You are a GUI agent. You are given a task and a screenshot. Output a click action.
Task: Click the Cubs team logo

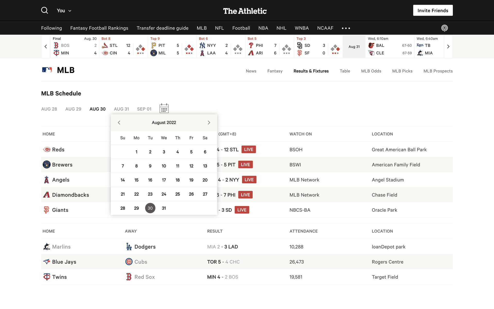[129, 262]
